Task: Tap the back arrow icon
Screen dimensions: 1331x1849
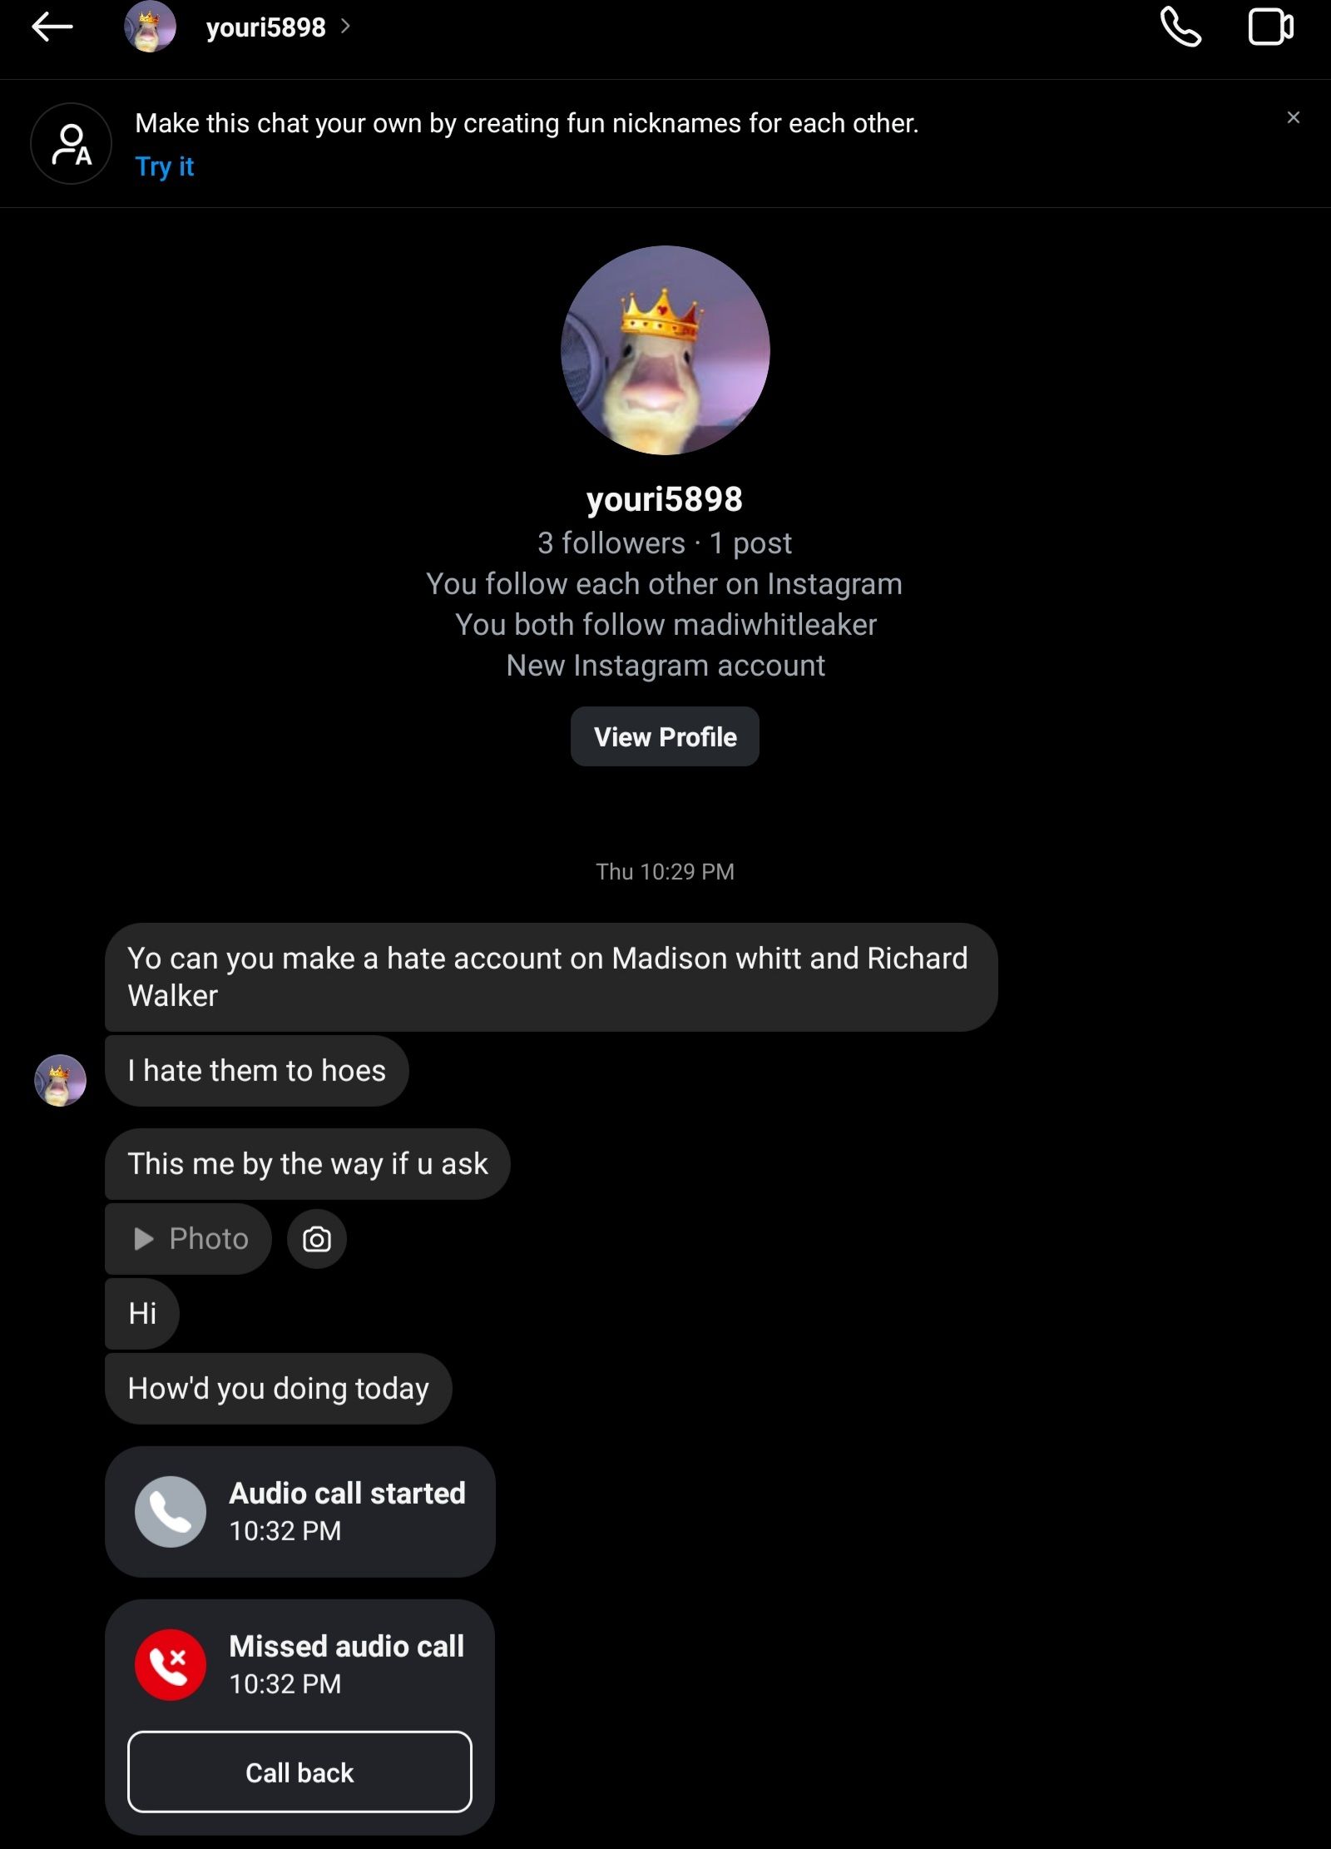Action: pyautogui.click(x=52, y=27)
